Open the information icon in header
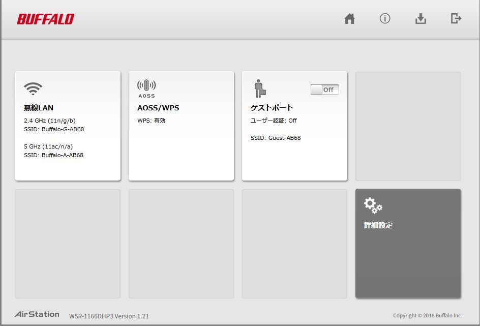 385,18
